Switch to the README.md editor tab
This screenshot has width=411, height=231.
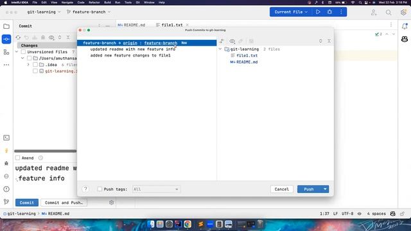click(x=132, y=25)
